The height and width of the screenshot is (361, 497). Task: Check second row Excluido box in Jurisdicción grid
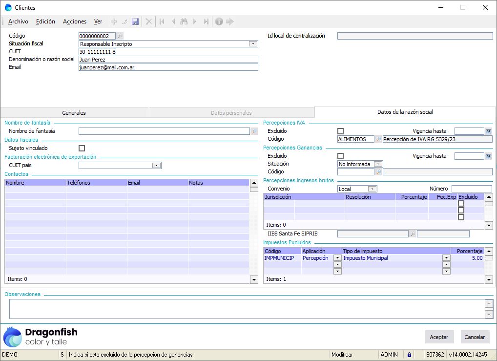(461, 211)
